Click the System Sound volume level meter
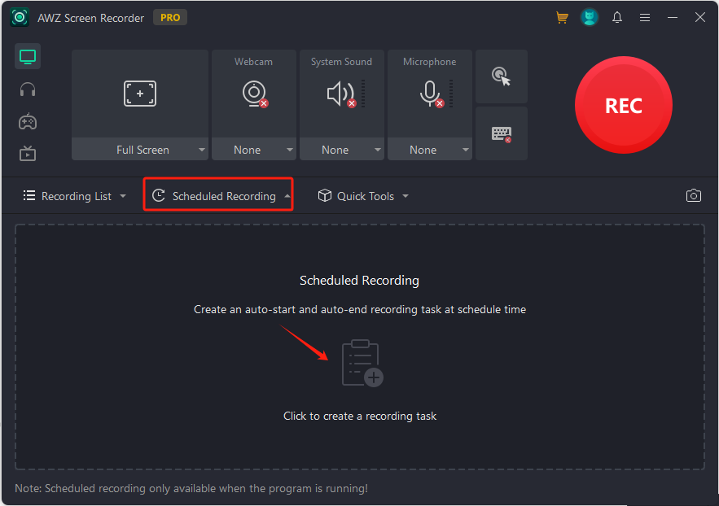 363,94
